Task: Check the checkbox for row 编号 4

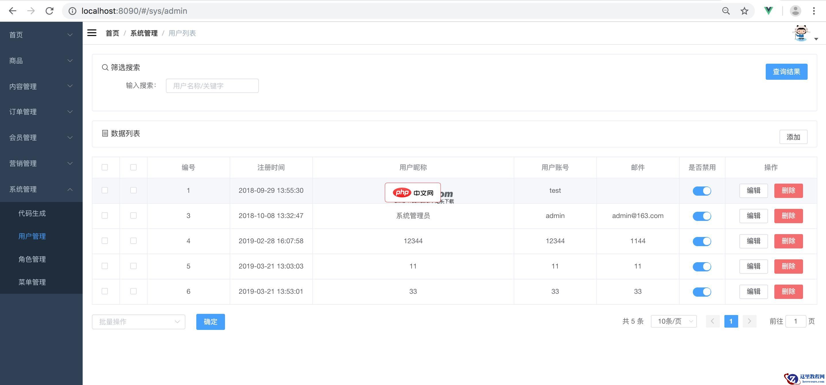Action: click(105, 241)
